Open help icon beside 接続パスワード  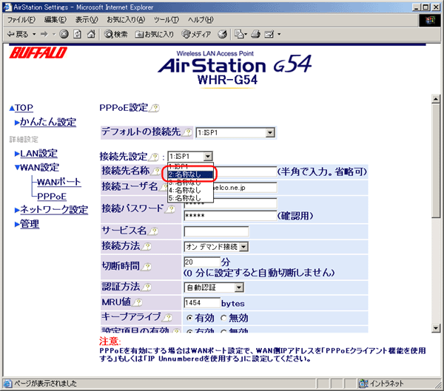point(170,209)
